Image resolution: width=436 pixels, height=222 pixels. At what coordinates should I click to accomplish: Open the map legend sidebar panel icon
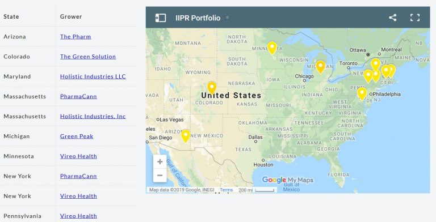pos(161,18)
